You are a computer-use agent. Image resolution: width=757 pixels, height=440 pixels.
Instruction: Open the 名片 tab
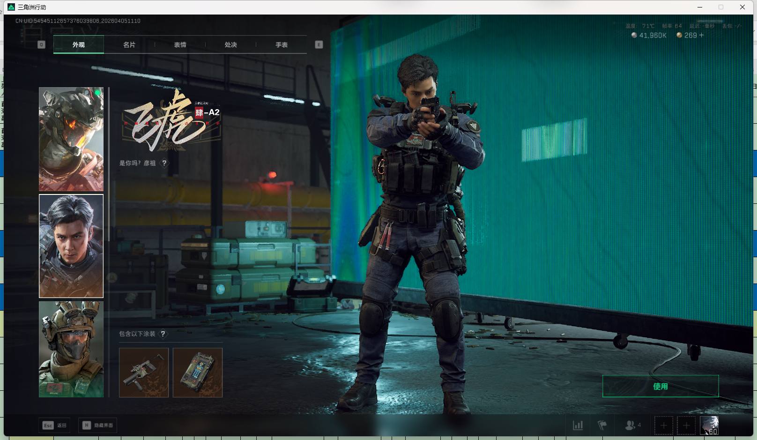point(129,45)
